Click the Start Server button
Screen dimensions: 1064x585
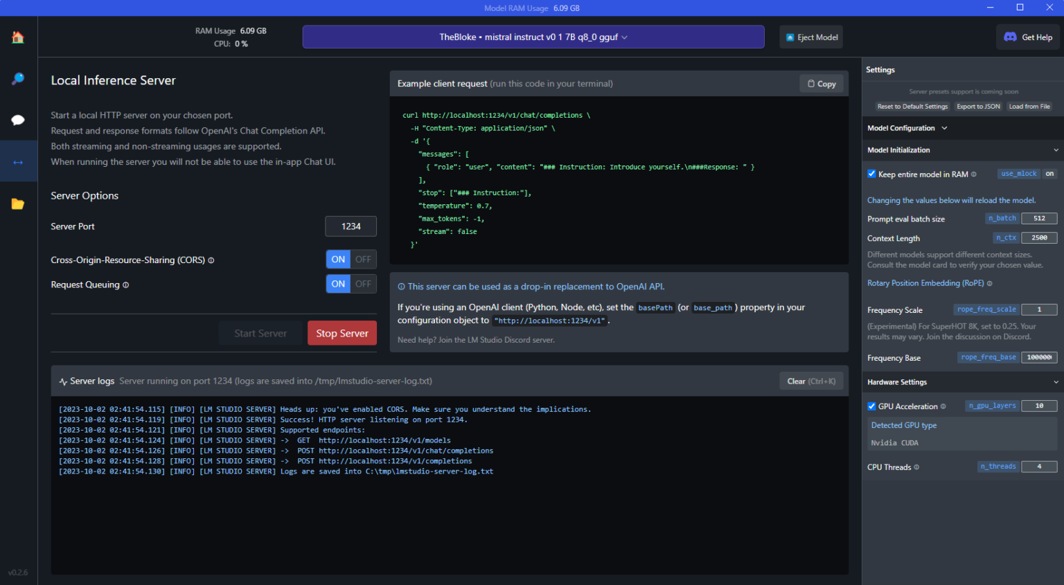pyautogui.click(x=260, y=334)
